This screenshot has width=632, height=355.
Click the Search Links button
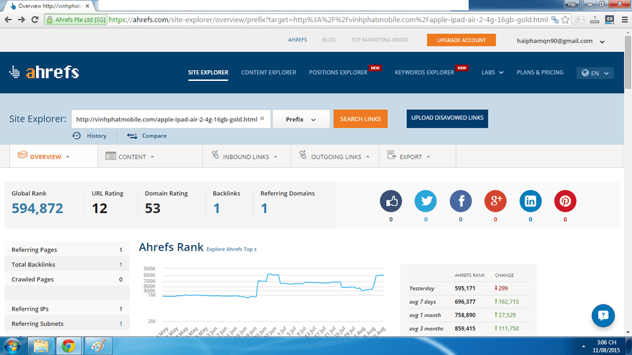[360, 119]
